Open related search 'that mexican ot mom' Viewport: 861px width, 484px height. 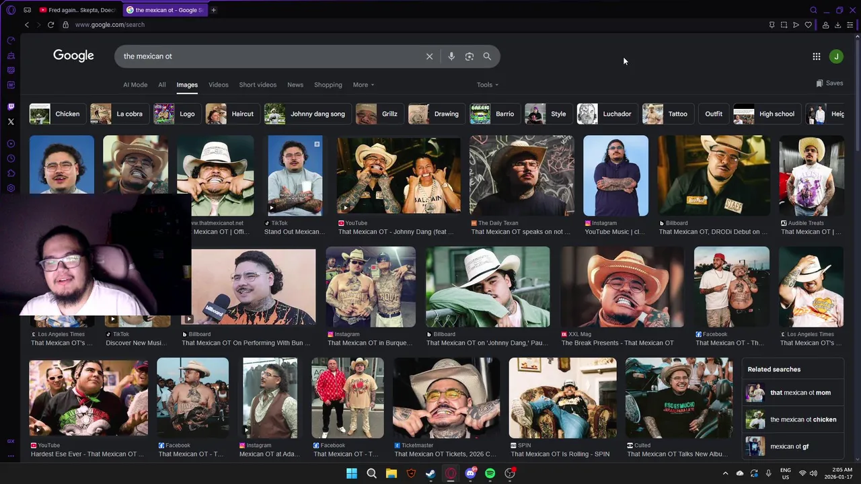(x=794, y=393)
